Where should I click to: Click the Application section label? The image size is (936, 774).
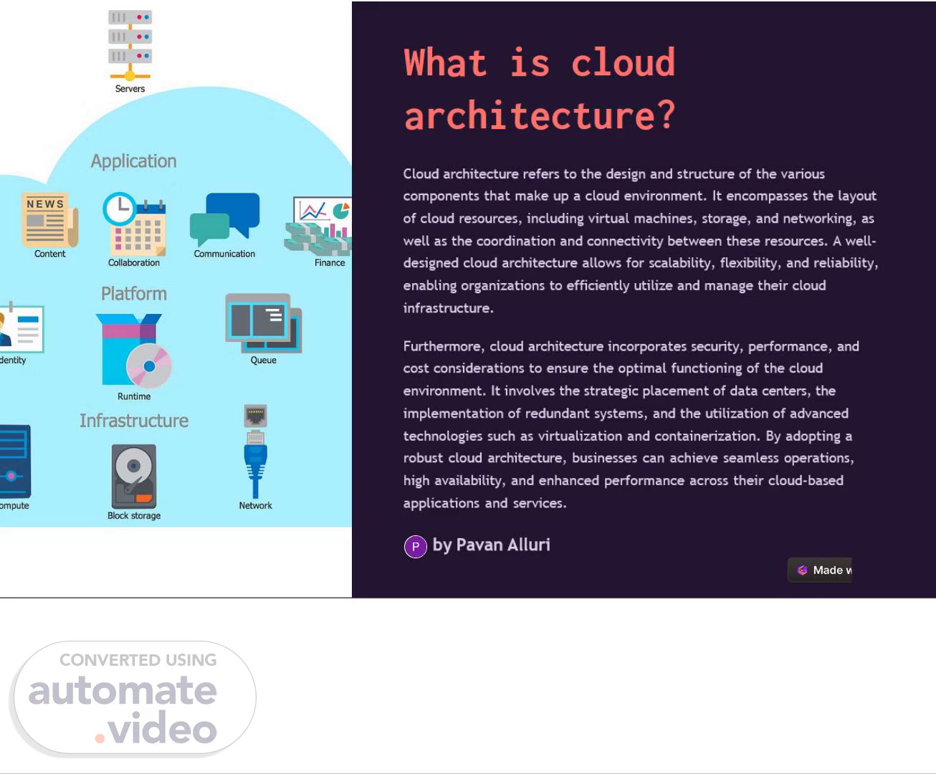point(133,161)
